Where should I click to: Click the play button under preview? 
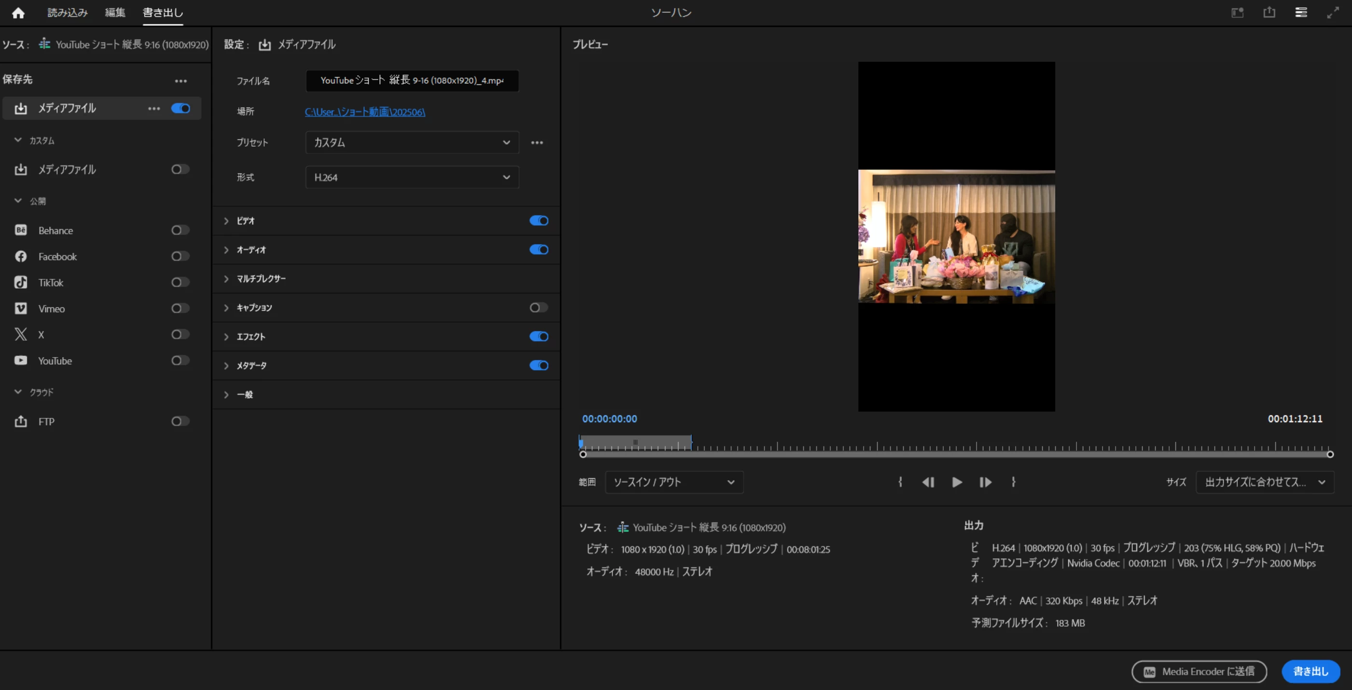pos(957,482)
